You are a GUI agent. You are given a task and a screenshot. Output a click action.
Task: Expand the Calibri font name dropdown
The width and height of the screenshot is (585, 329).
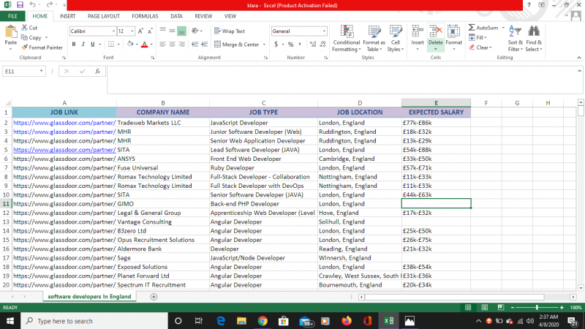[x=113, y=31]
